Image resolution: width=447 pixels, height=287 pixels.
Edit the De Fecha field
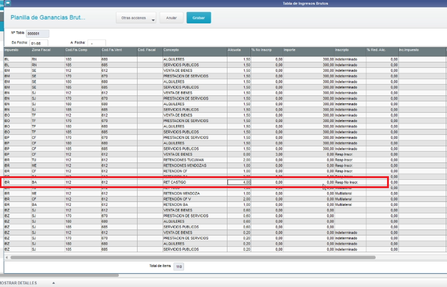click(39, 43)
